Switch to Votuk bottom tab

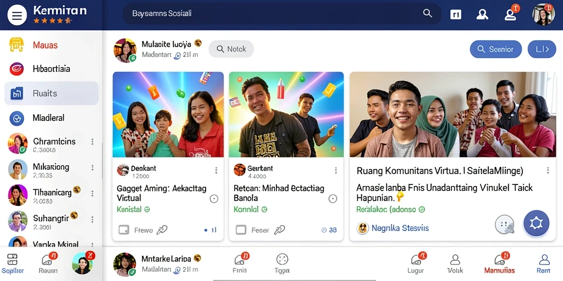(455, 264)
